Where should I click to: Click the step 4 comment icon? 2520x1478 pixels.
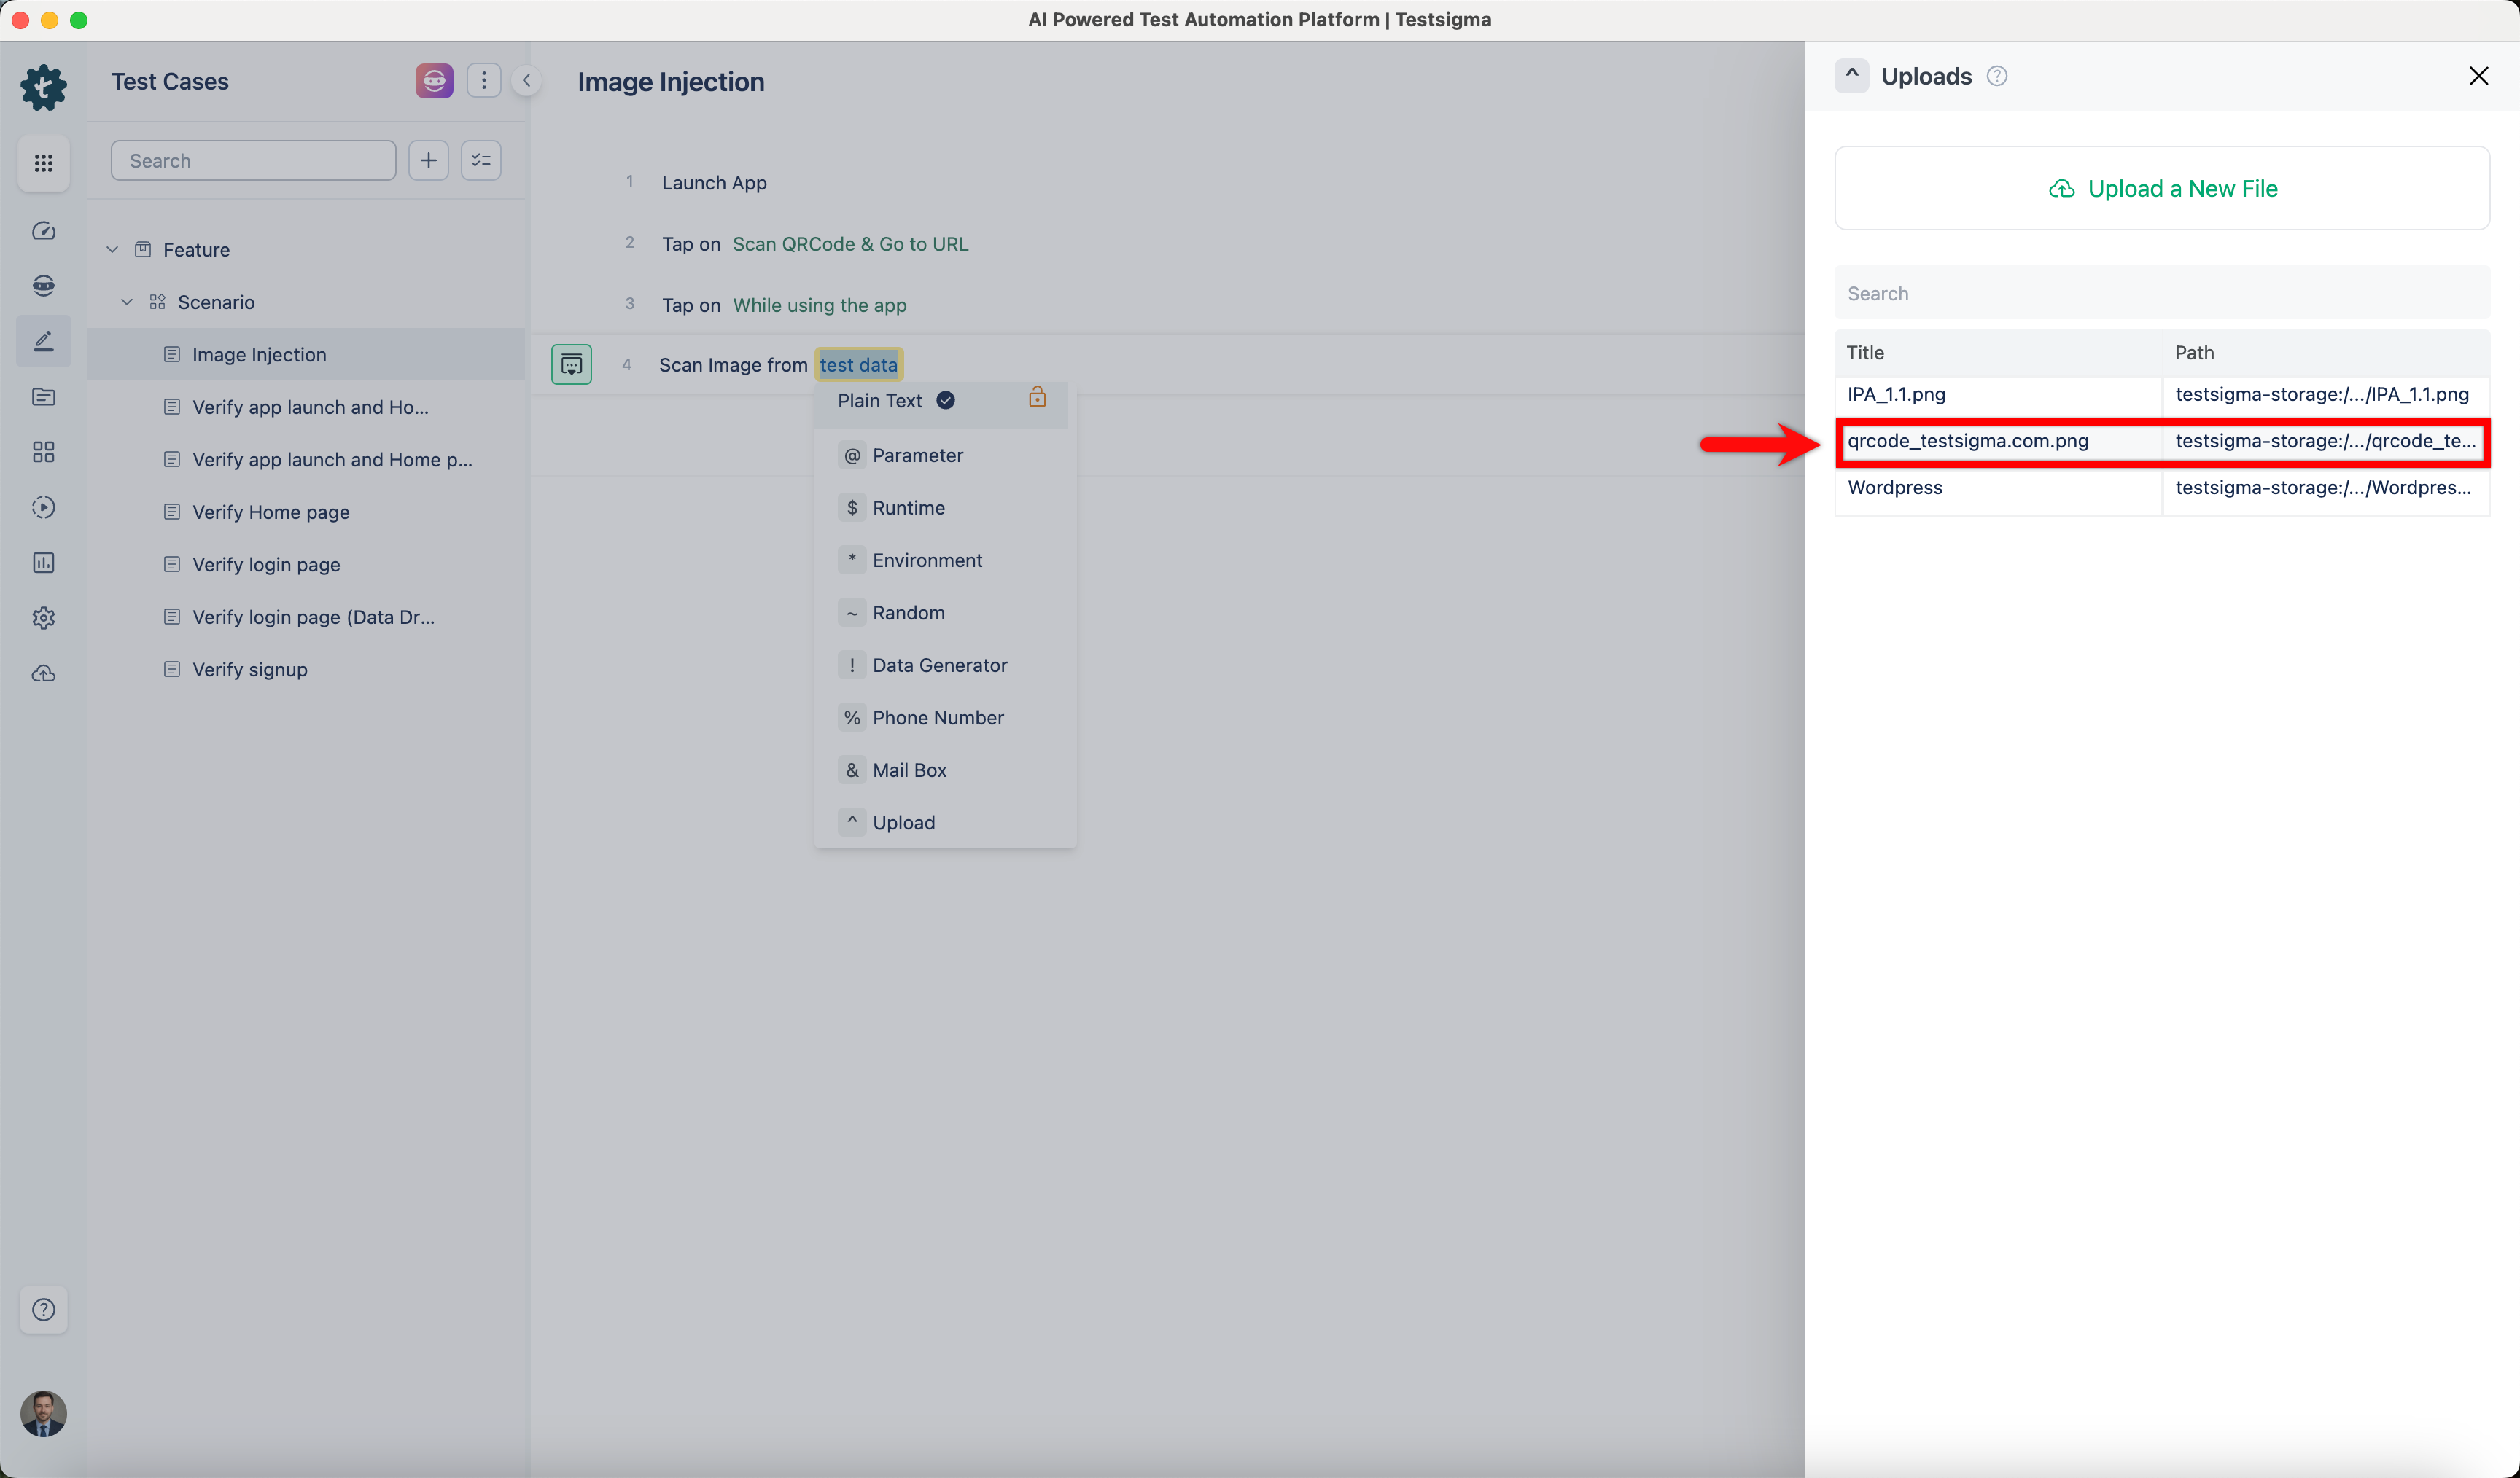click(571, 364)
